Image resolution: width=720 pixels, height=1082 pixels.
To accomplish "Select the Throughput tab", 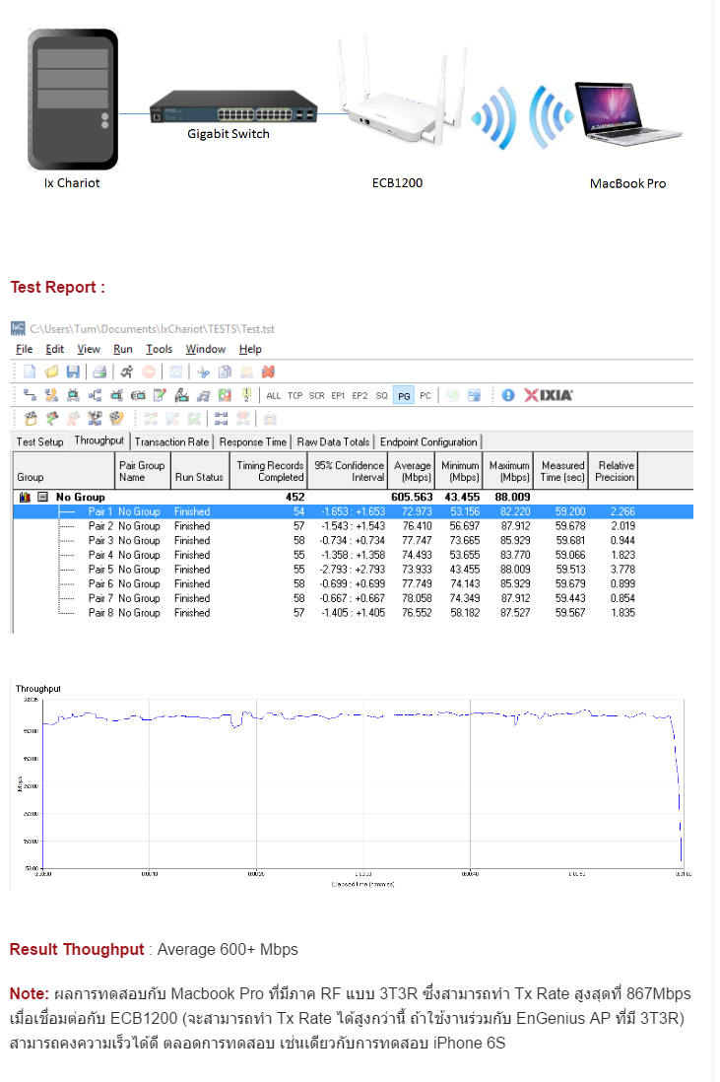I will point(99,440).
